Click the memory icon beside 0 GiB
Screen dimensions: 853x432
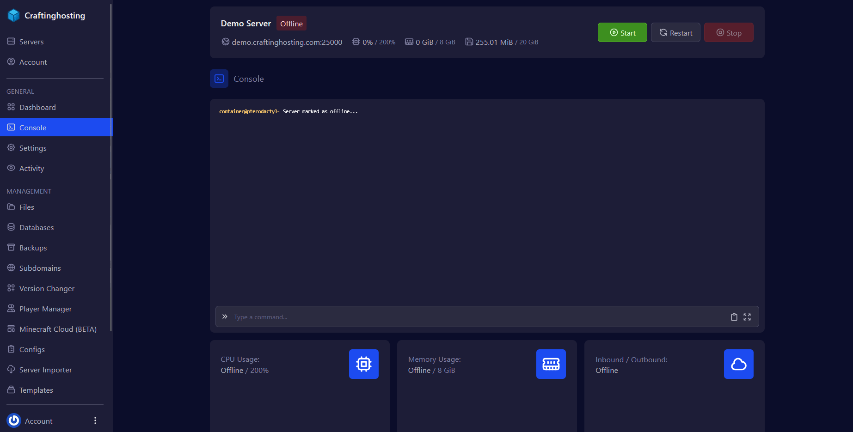pyautogui.click(x=409, y=42)
